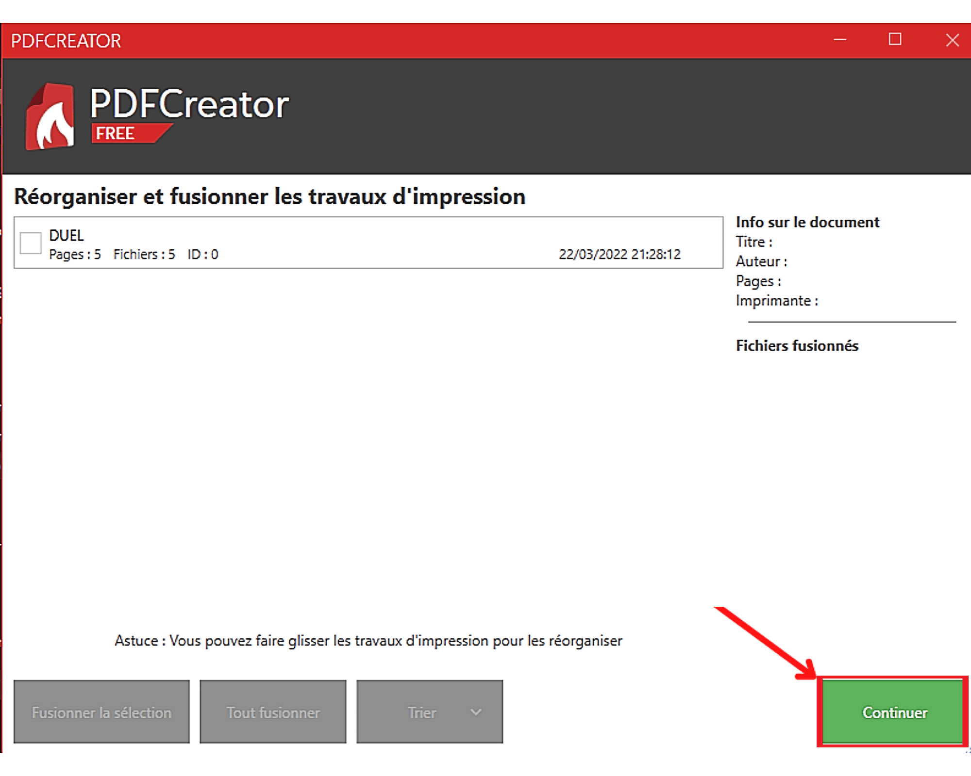Click the Tout fusionner button
Viewport: 971px width, 776px height.
(x=273, y=711)
